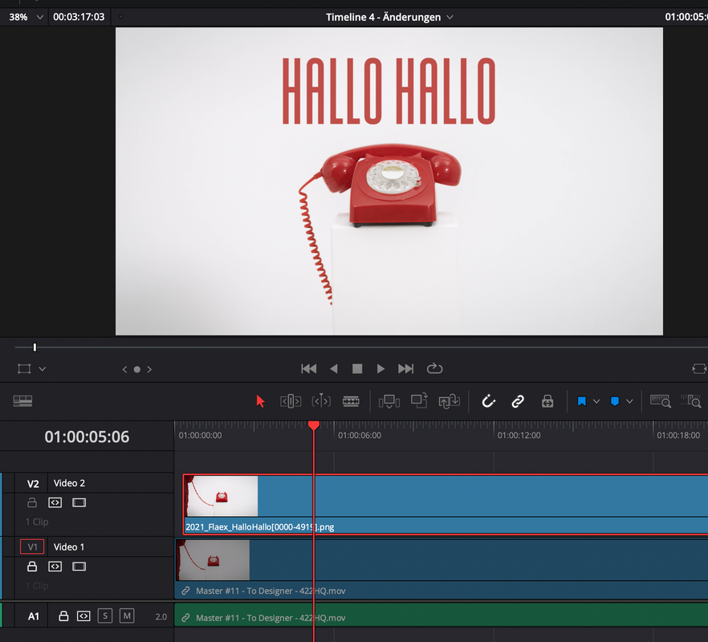Toggle the Position Lock icon
Image resolution: width=708 pixels, height=642 pixels.
pos(547,401)
